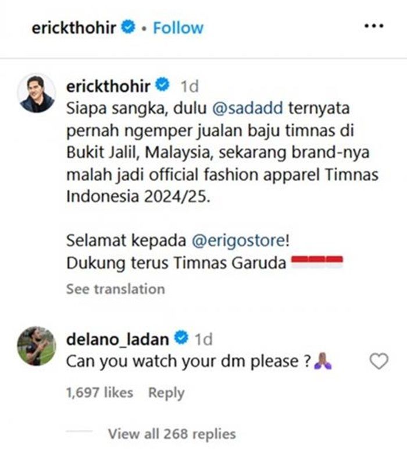407x449 pixels.
Task: Open erickthohir's profile picture avatar
Action: coord(36,94)
